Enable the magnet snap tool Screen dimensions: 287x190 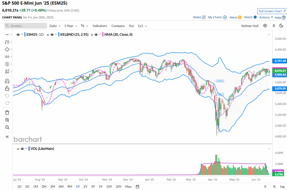7,81
